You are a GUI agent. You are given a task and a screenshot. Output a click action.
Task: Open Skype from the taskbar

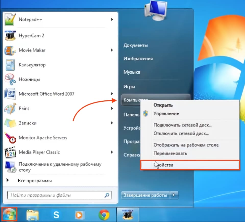click(x=56, y=215)
